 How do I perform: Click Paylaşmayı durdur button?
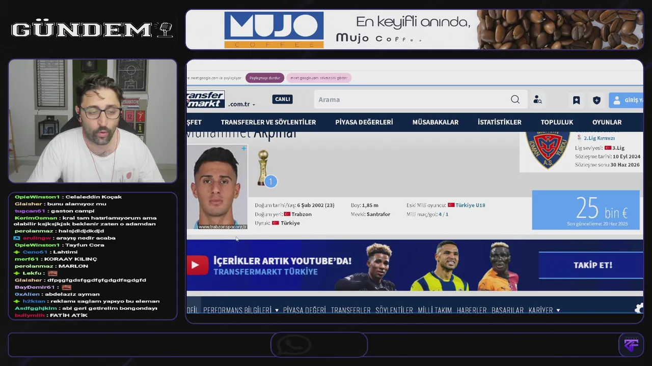265,78
